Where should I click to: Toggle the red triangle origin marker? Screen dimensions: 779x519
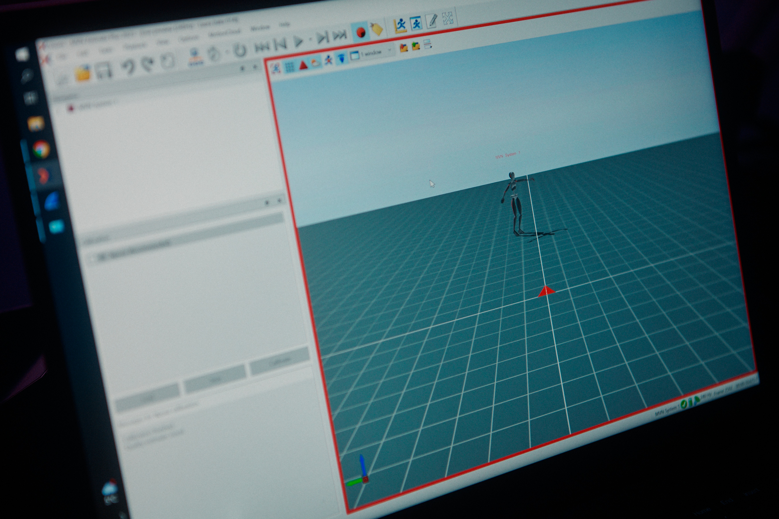[303, 65]
